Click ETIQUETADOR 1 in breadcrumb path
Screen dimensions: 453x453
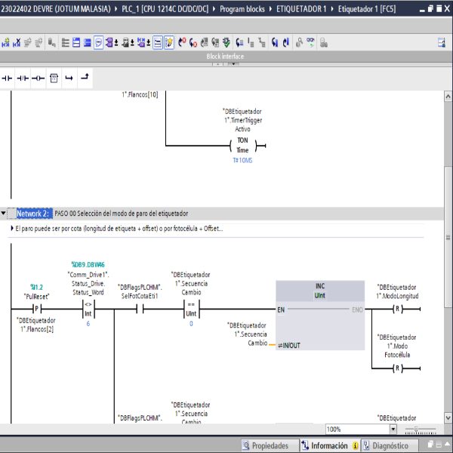pos(301,9)
